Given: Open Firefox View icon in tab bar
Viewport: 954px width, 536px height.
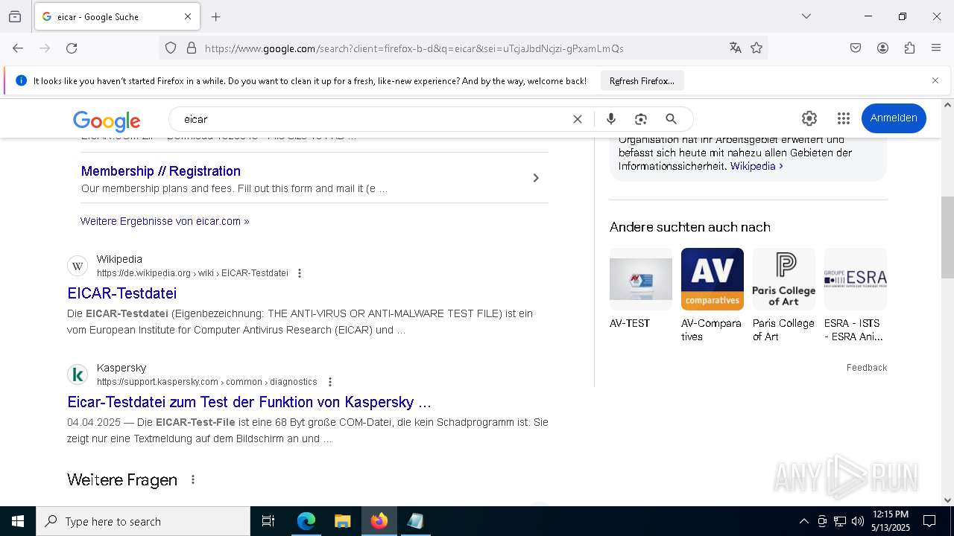Looking at the screenshot, I should click(15, 16).
